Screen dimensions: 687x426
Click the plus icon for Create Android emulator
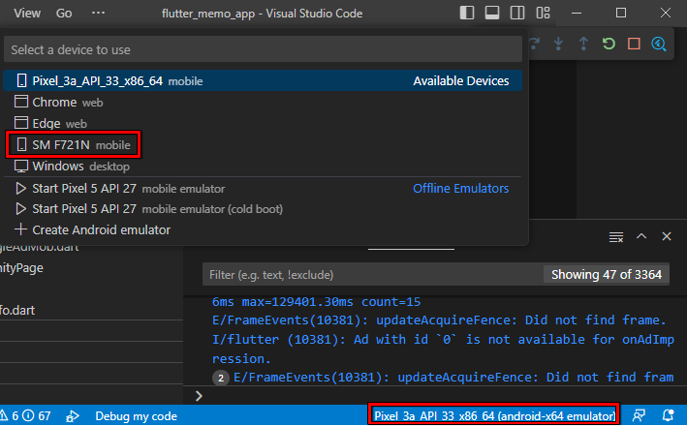(x=20, y=229)
